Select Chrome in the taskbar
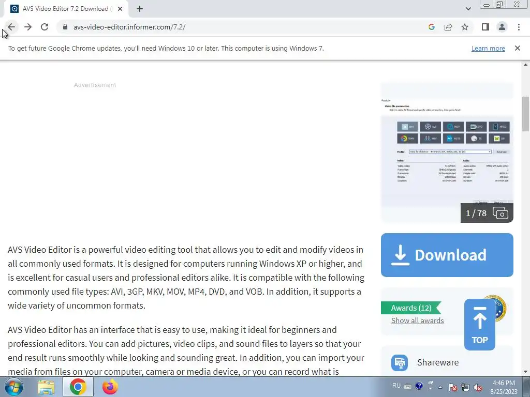This screenshot has width=530, height=397. pos(78,387)
